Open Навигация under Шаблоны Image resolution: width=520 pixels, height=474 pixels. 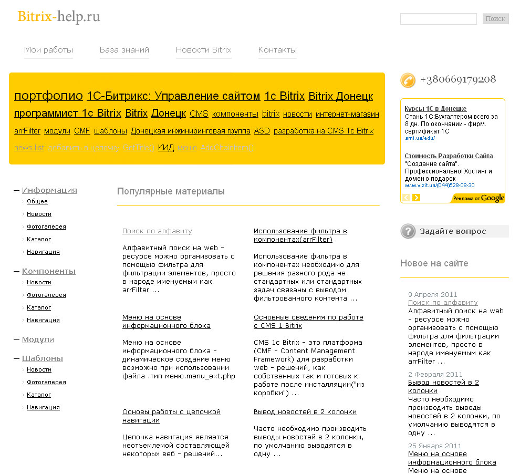pos(43,407)
